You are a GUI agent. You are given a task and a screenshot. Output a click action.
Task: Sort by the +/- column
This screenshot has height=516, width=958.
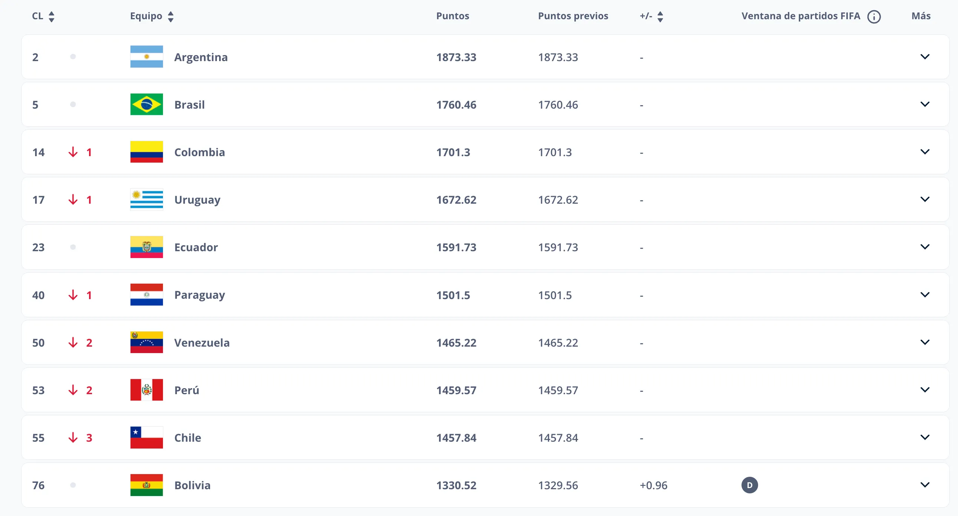coord(660,16)
